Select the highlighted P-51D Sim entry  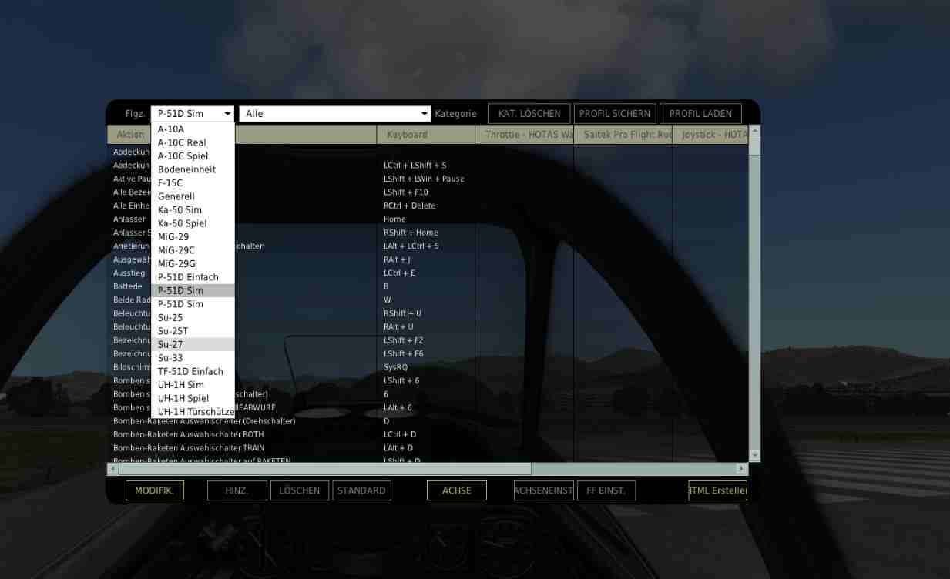pos(193,291)
